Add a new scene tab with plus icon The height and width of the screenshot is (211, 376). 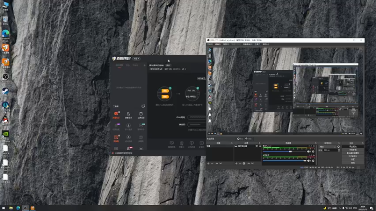pyautogui.click(x=145, y=65)
